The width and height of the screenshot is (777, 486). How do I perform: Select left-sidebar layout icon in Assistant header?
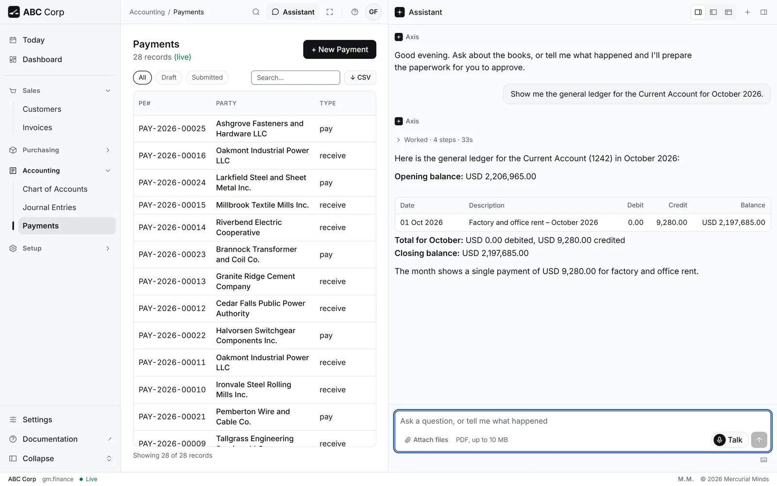[x=713, y=12]
